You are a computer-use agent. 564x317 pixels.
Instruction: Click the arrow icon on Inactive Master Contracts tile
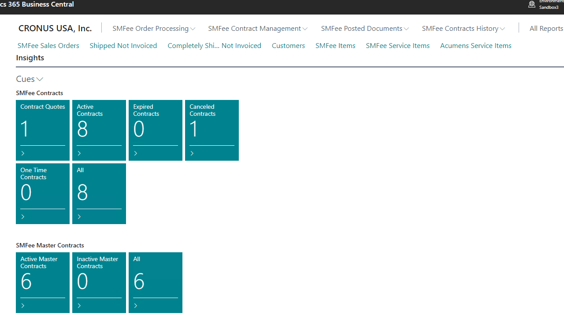pos(79,306)
